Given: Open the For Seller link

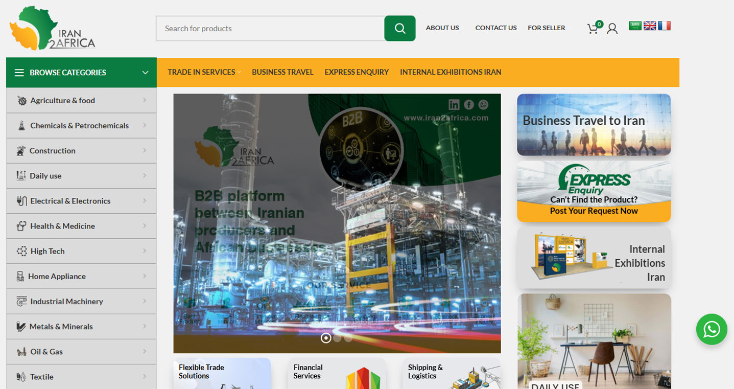Looking at the screenshot, I should coord(547,28).
